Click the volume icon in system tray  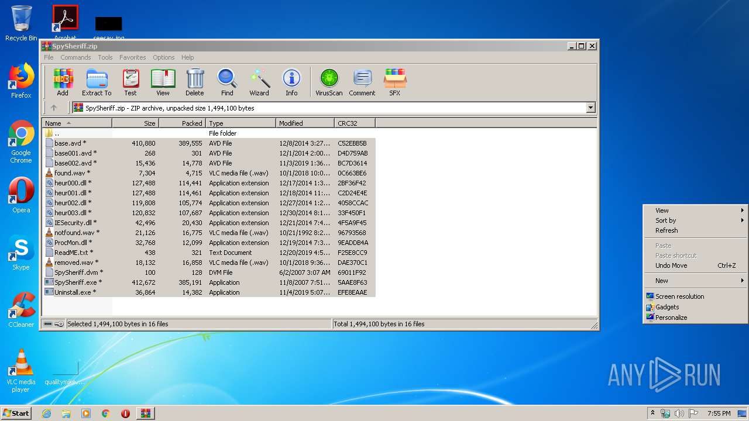679,413
